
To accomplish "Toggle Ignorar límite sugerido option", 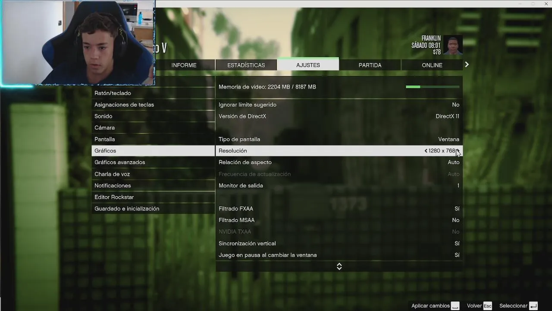I will (339, 105).
